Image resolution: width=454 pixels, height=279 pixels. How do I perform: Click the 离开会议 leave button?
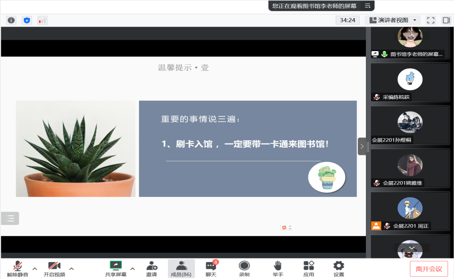pyautogui.click(x=429, y=269)
